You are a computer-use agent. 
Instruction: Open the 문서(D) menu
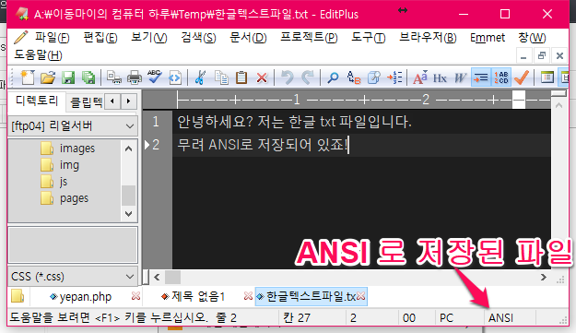click(x=248, y=38)
